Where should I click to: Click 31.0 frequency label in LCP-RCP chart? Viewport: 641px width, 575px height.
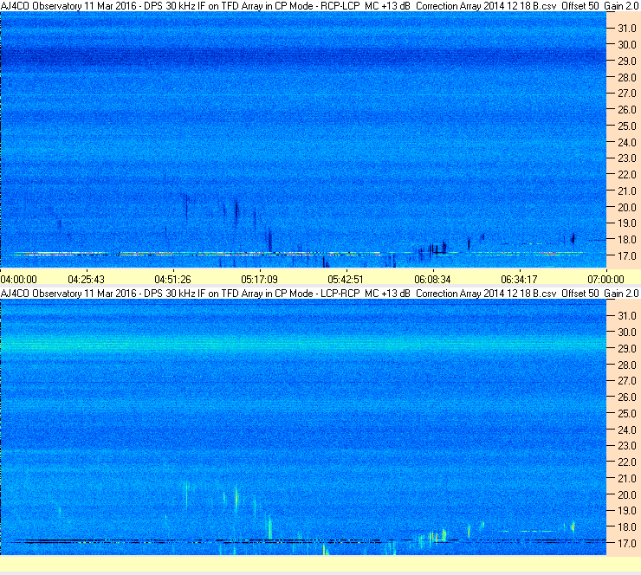tap(626, 316)
